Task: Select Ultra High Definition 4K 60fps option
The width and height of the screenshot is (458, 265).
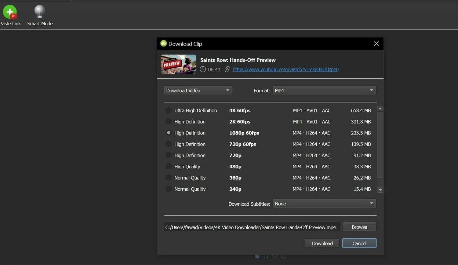Action: click(x=169, y=110)
